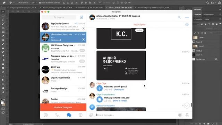Toggle Photoshop layer filter on/off switch
This screenshot has width=222, height=125.
220,24
